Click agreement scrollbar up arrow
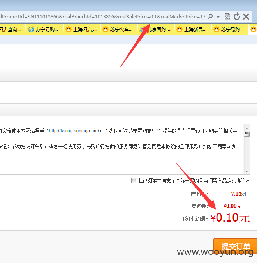 [x=247, y=128]
